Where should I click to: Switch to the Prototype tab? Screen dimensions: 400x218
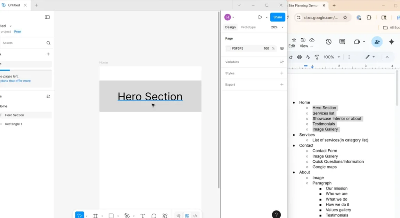point(248,27)
